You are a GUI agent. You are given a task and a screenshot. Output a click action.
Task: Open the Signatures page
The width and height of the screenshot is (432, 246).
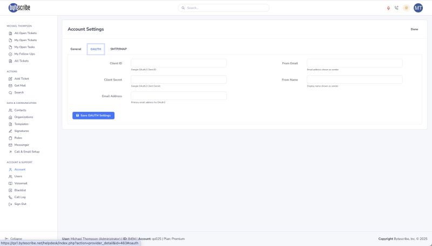tap(22, 131)
